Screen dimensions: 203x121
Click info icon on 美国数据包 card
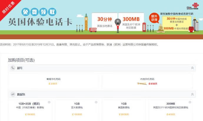pos(143,102)
